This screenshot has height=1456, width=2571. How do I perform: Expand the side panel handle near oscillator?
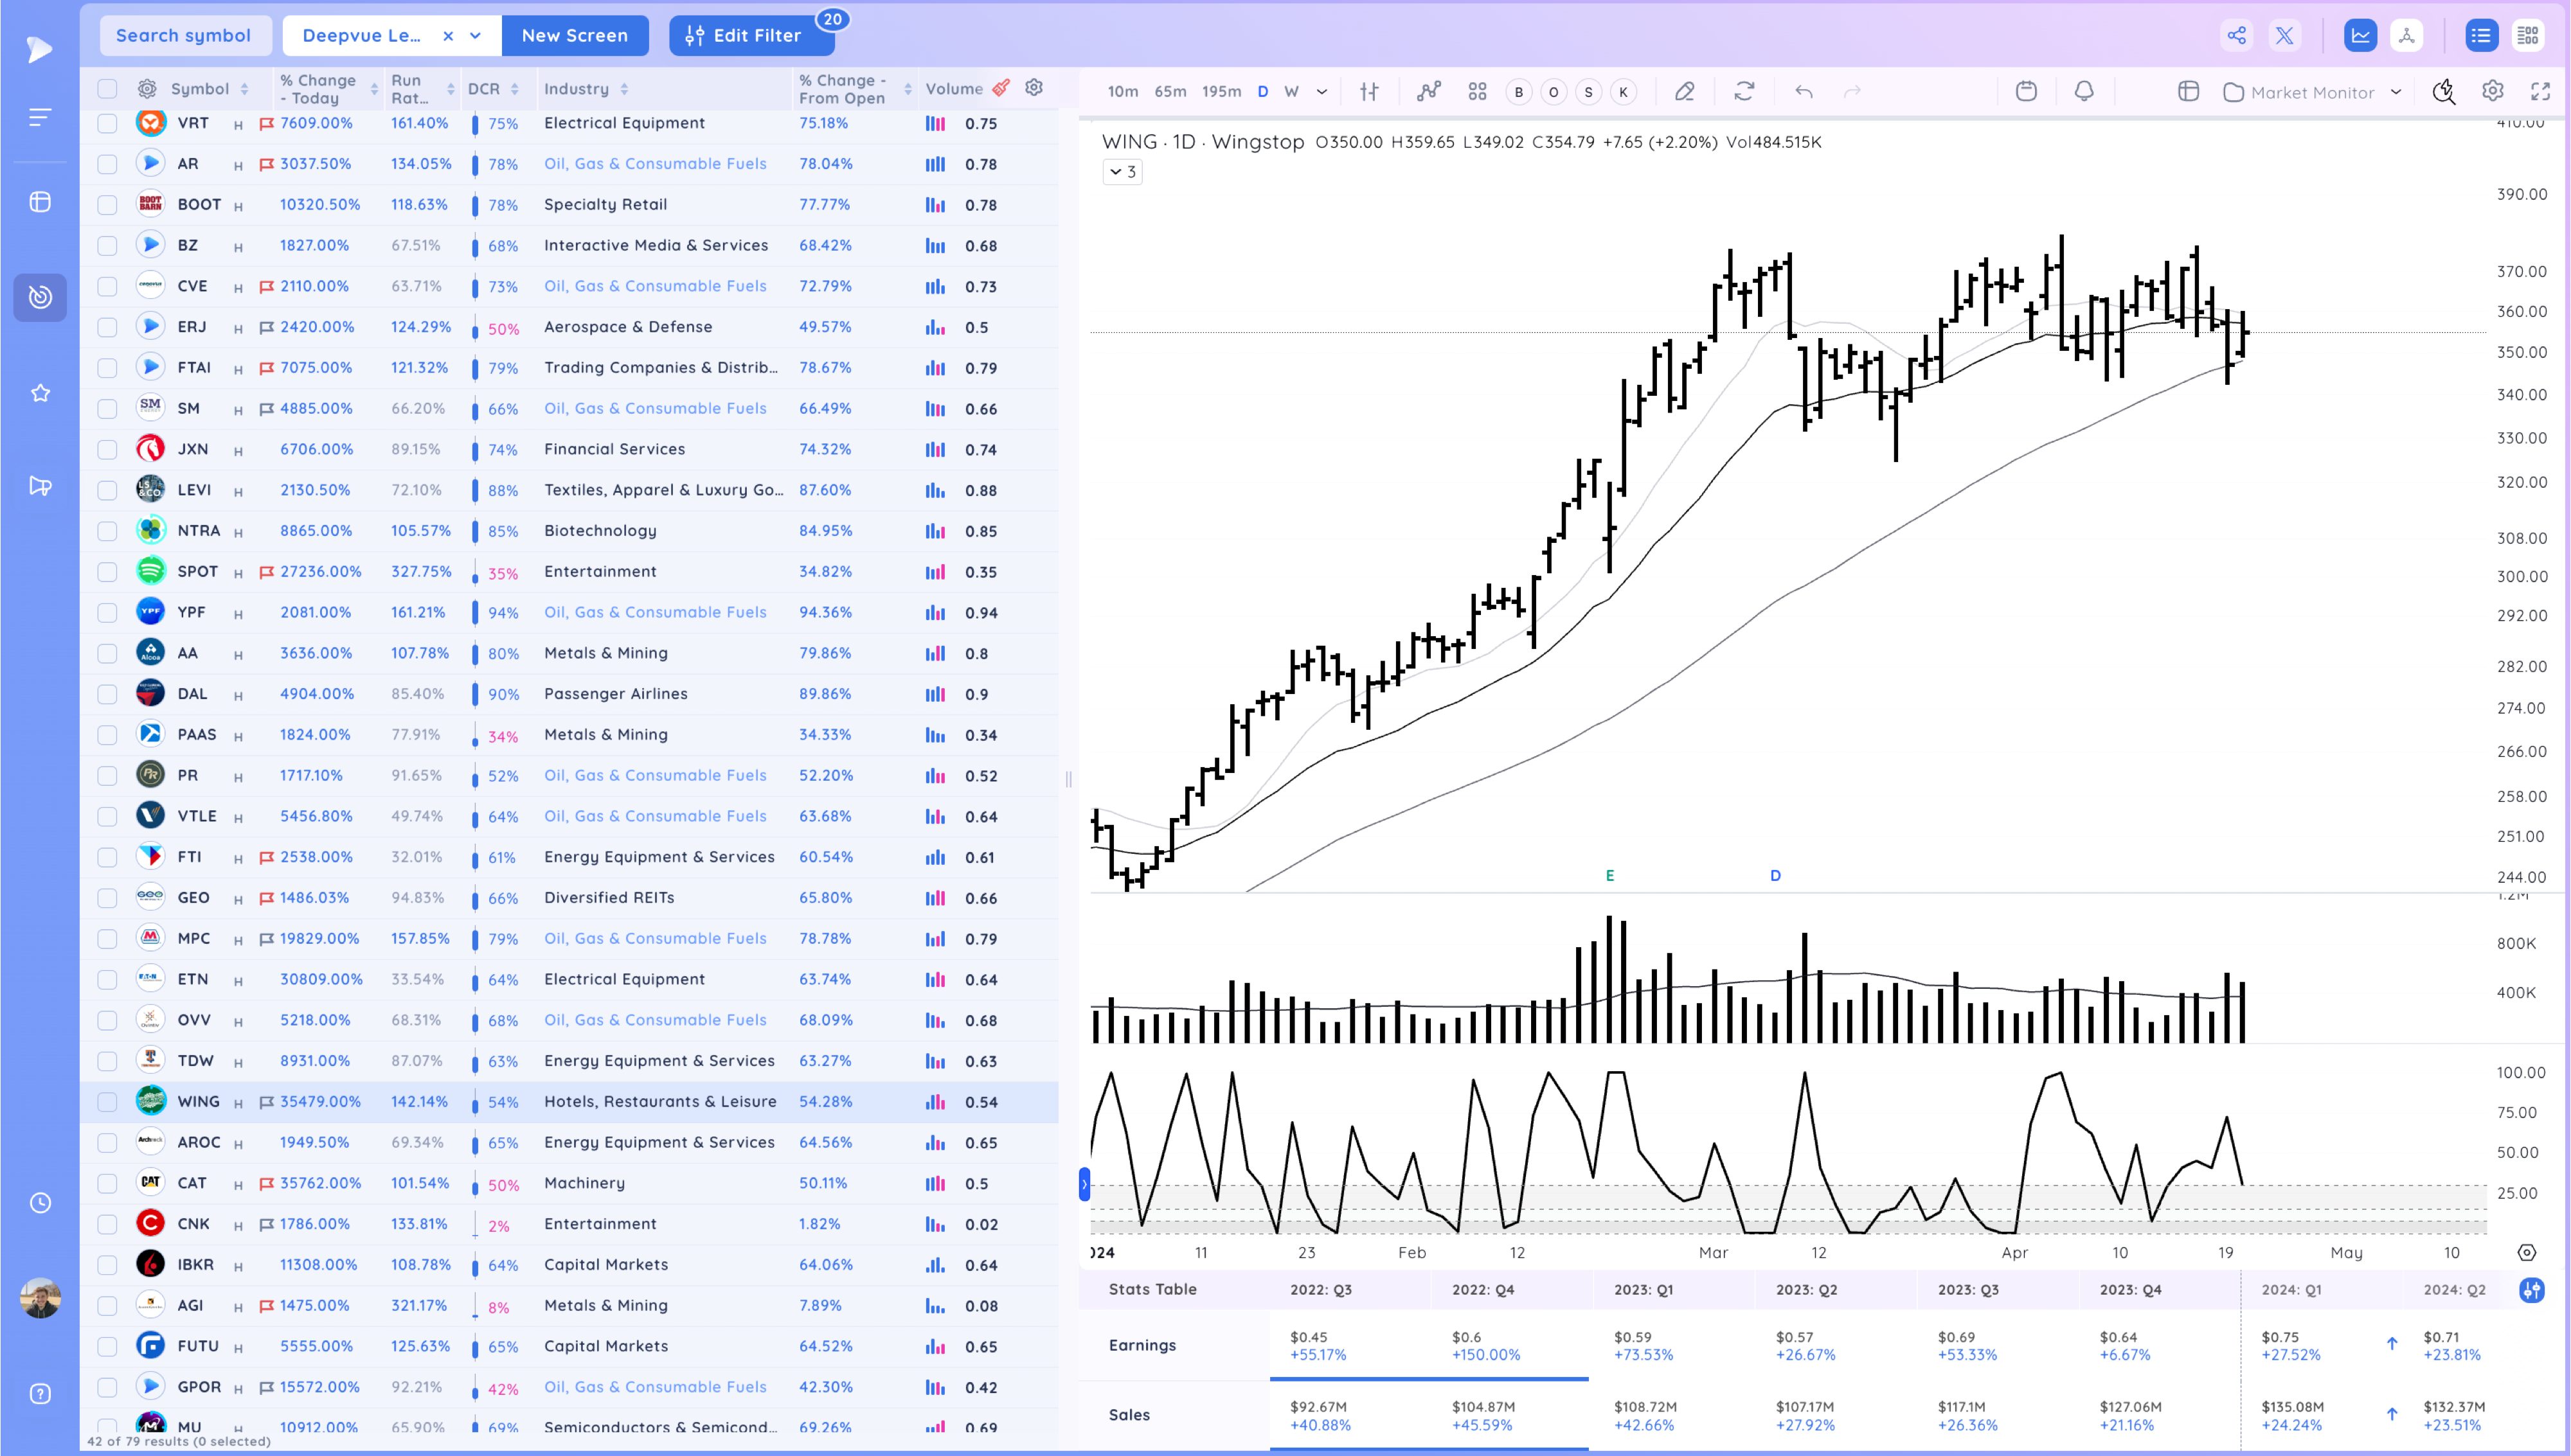(x=1084, y=1184)
